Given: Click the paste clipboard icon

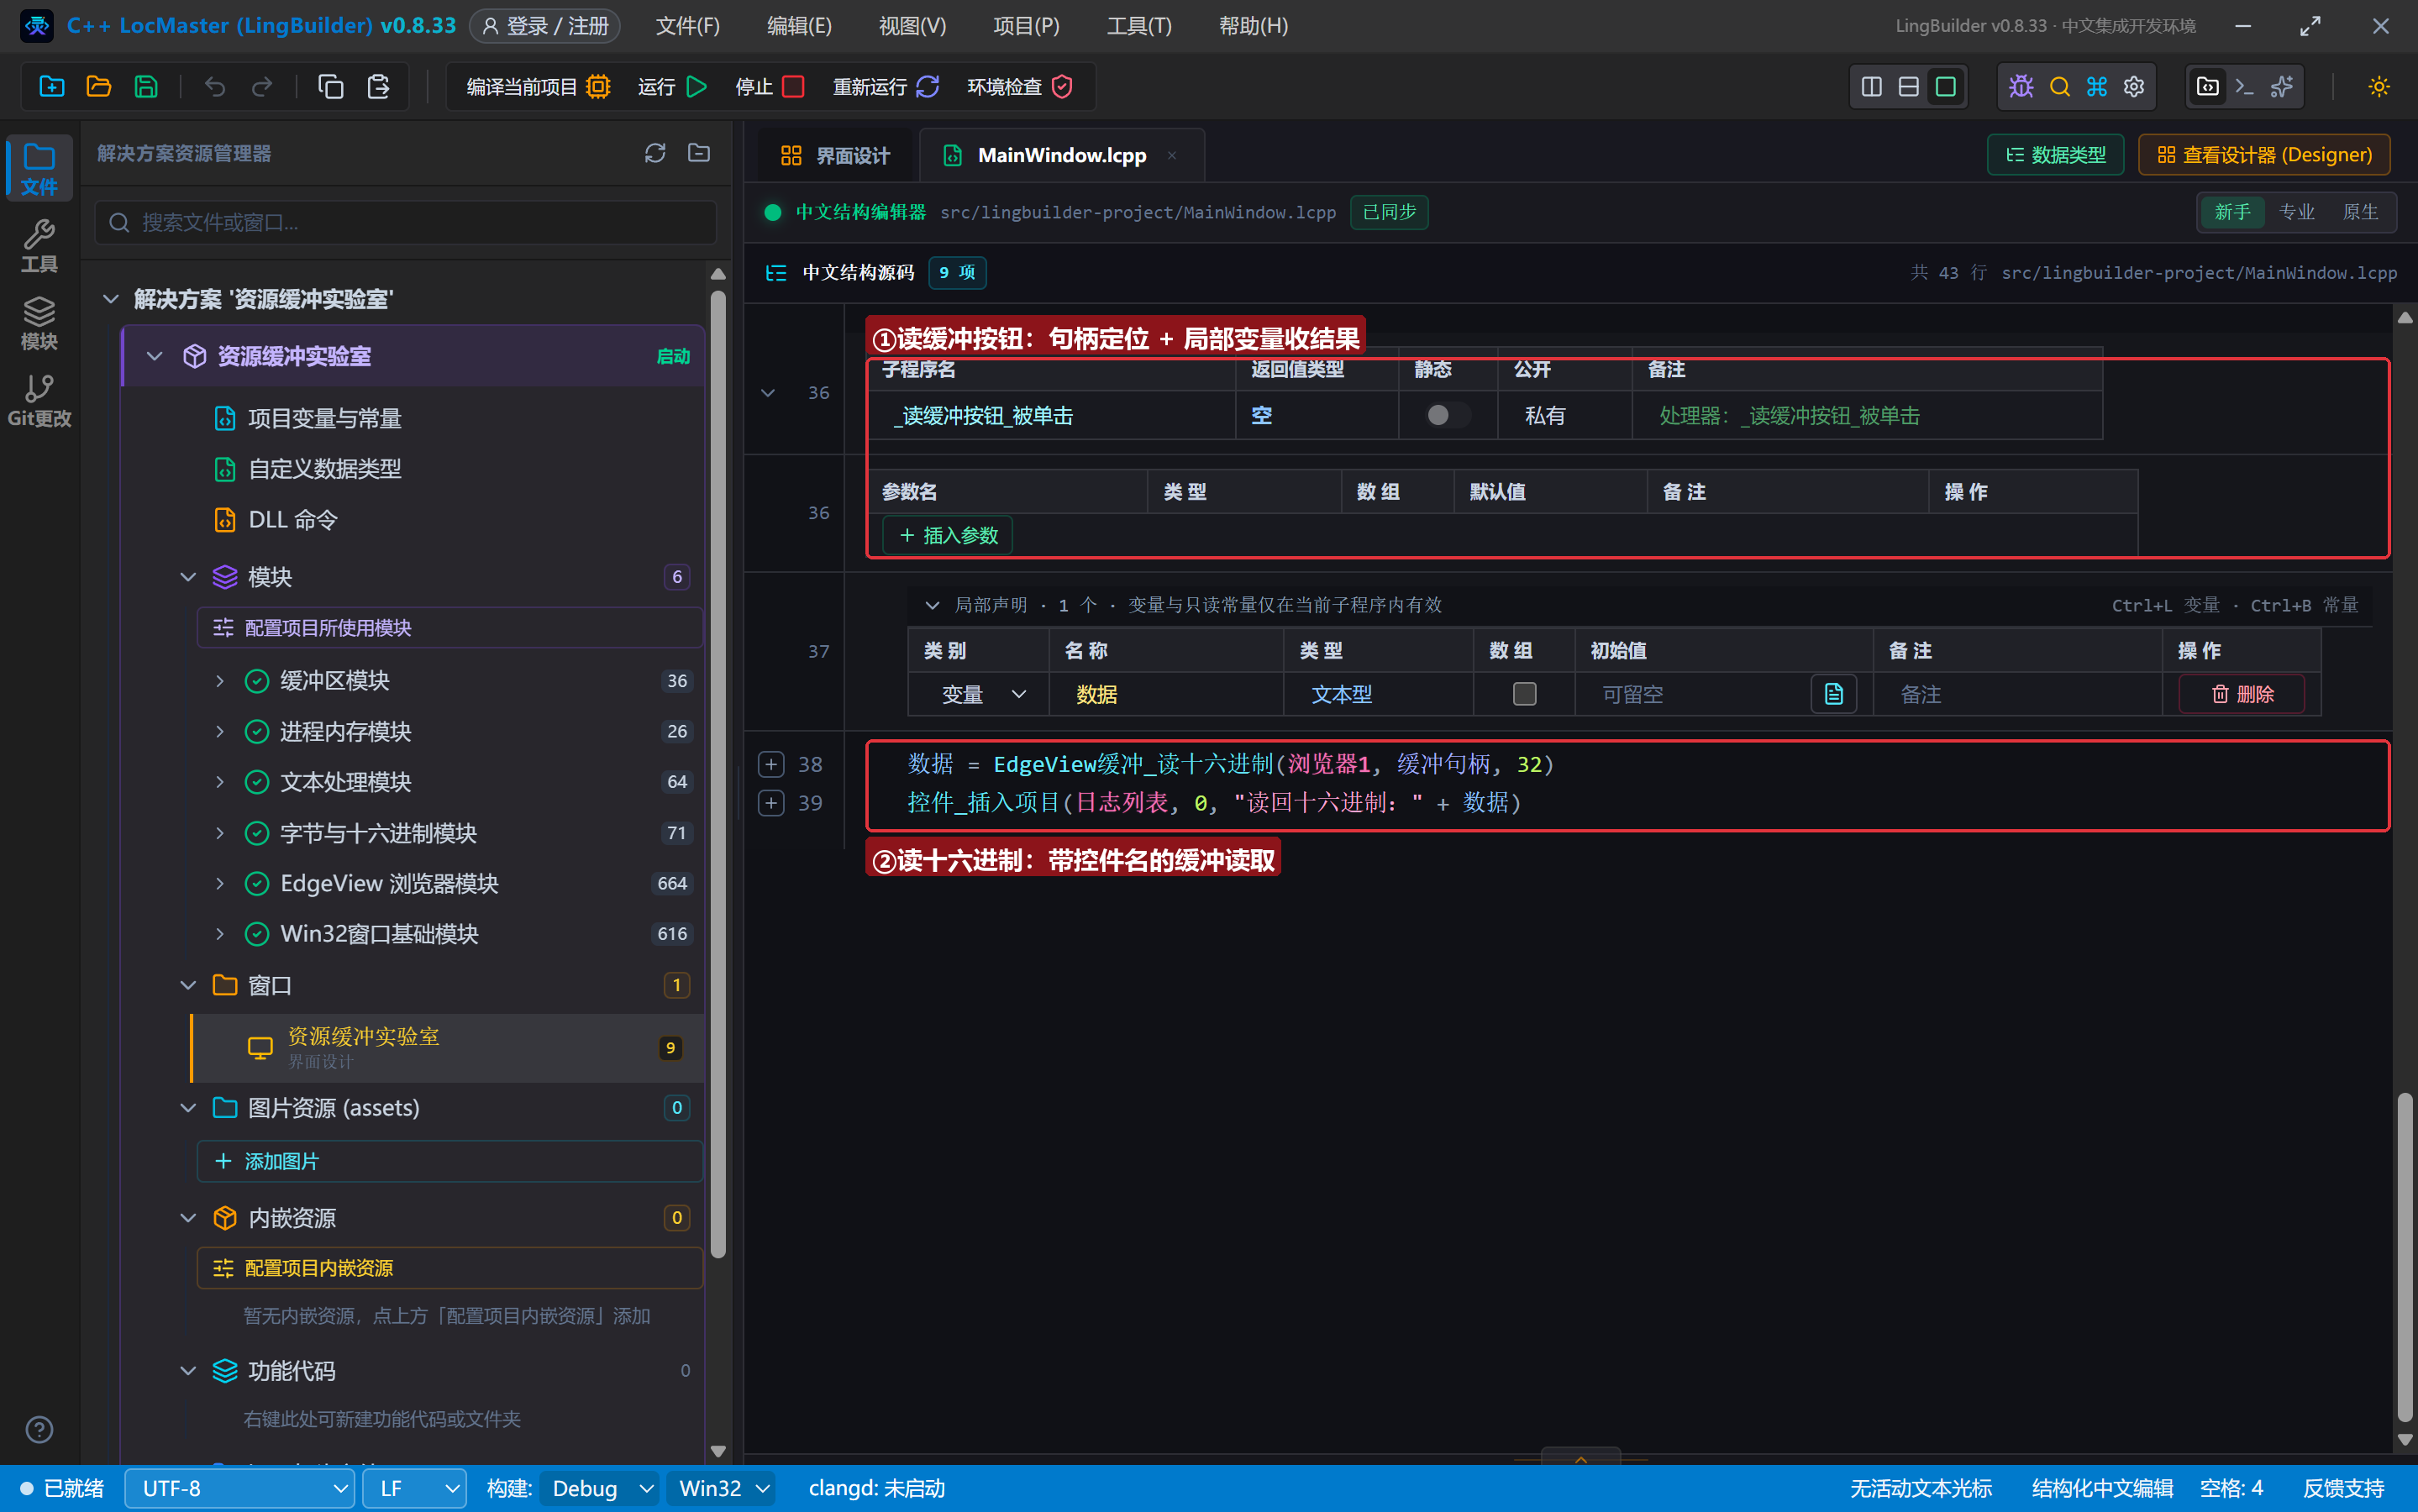Looking at the screenshot, I should (378, 87).
